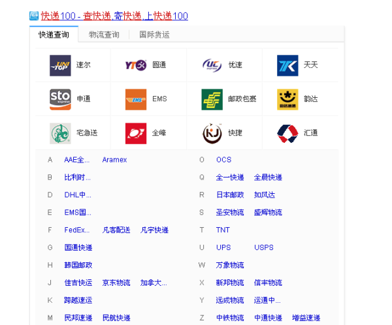
Task: Click the 汇通 courier name
Action: [311, 133]
